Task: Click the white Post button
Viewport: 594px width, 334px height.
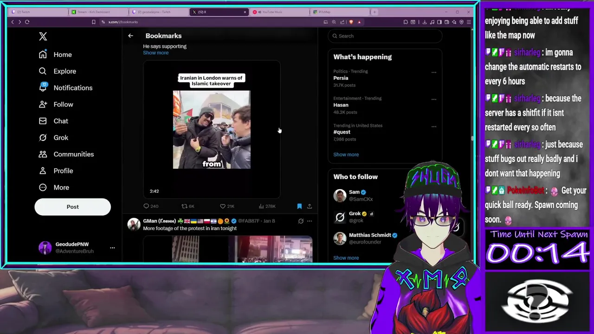Action: tap(72, 207)
